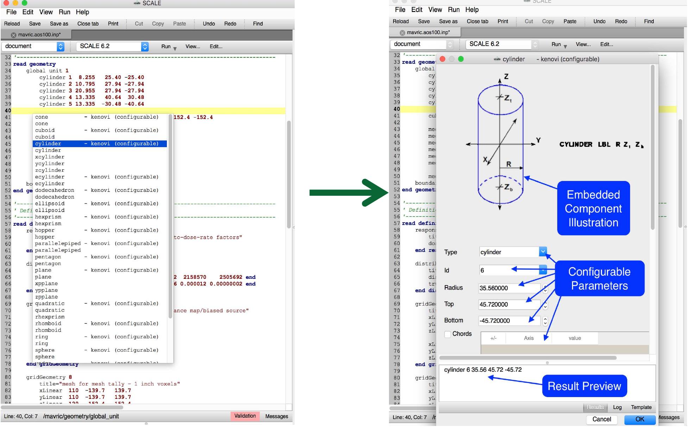Cancel the cylinder configuration dialog
This screenshot has width=691, height=427.
click(602, 419)
